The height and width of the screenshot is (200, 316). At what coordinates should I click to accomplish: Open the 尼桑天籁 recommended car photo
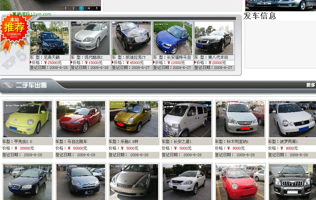(x=50, y=38)
